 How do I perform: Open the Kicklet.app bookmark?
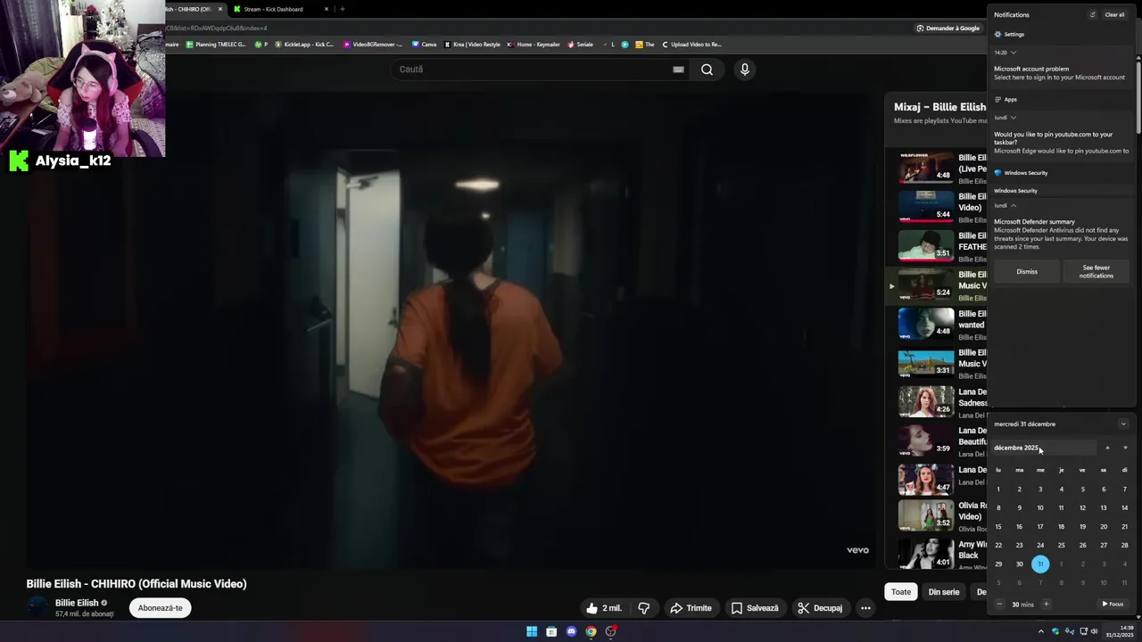tap(304, 45)
